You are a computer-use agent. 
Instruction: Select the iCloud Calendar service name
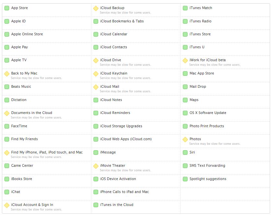coord(114,34)
